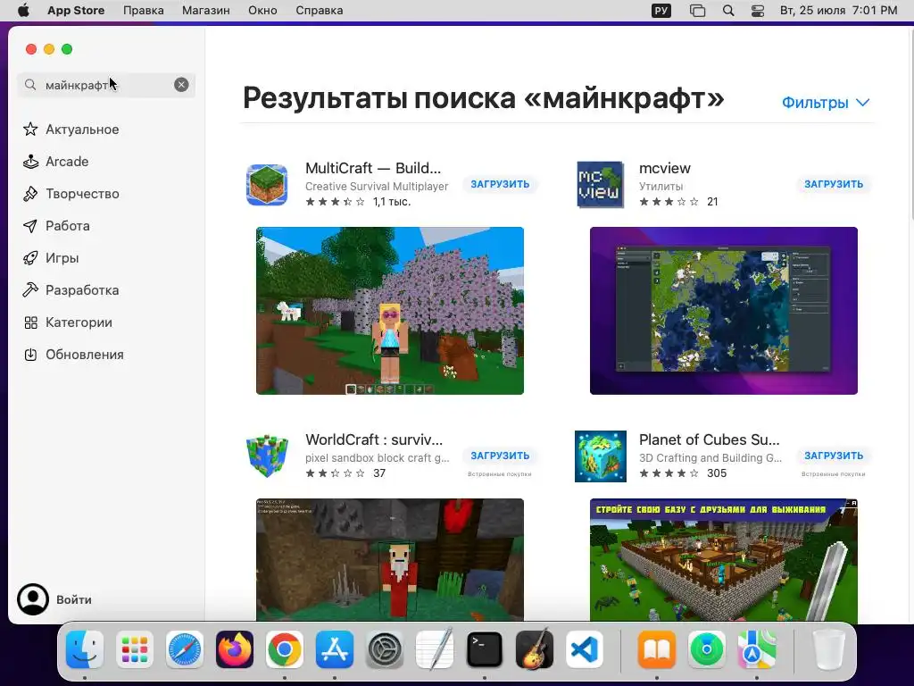Open Control Center in the menu bar
The width and height of the screenshot is (914, 686).
pos(758,11)
